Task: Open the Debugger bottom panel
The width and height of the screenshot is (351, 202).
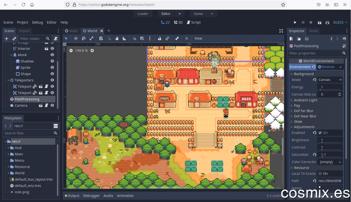Action: 91,195
